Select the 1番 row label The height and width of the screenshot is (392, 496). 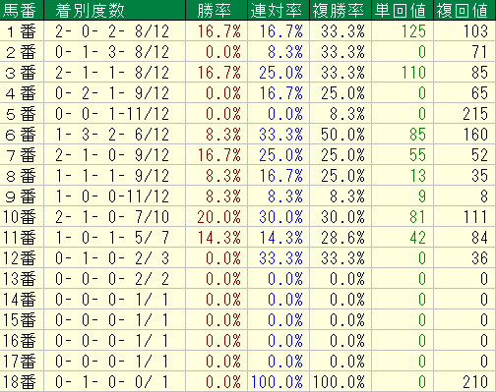pos(22,31)
